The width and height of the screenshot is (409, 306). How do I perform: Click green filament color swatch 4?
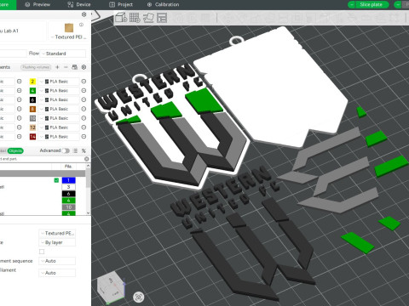click(32, 91)
